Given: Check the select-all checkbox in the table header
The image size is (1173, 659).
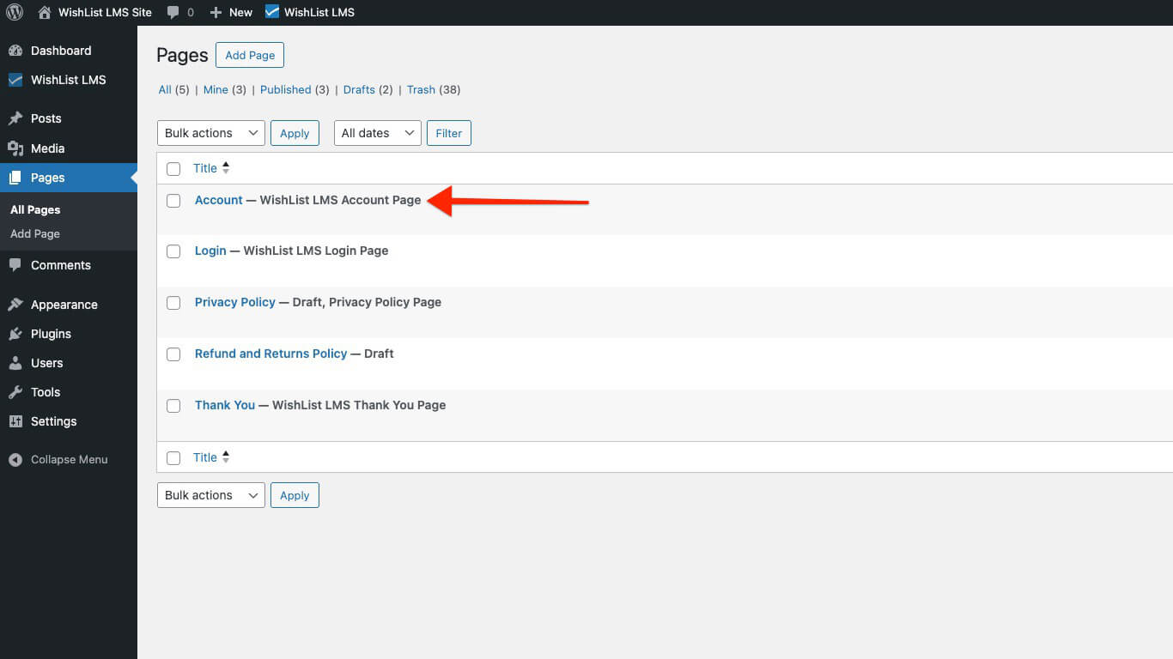Looking at the screenshot, I should tap(173, 168).
